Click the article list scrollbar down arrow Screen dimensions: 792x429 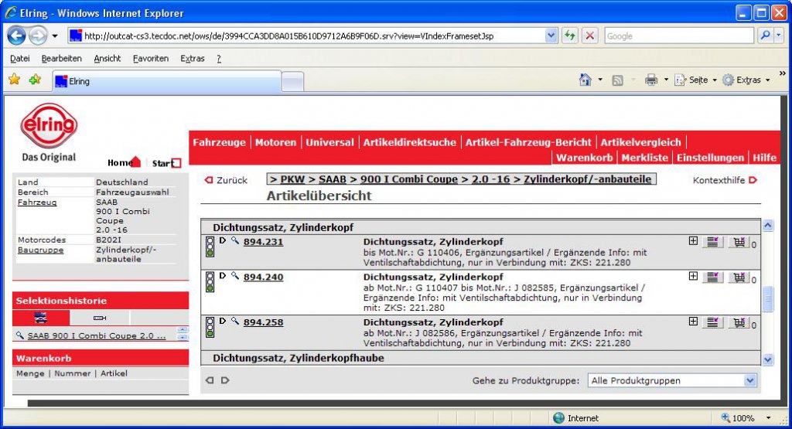click(x=768, y=360)
